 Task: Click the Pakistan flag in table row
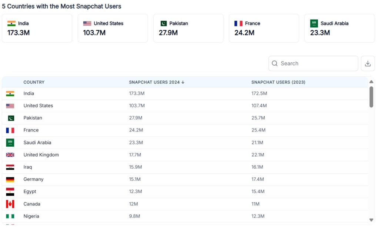pyautogui.click(x=11, y=118)
